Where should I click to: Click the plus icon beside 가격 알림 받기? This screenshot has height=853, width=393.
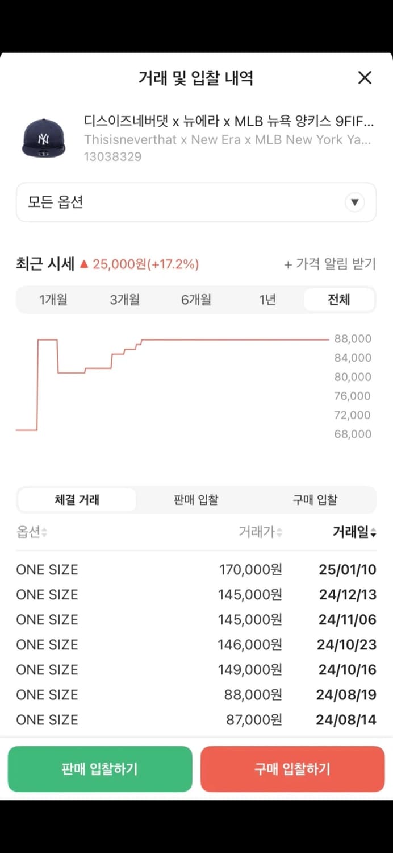pos(287,264)
